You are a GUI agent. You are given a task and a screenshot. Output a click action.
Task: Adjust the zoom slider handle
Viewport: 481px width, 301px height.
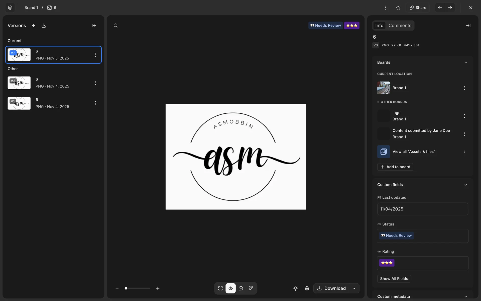click(126, 288)
